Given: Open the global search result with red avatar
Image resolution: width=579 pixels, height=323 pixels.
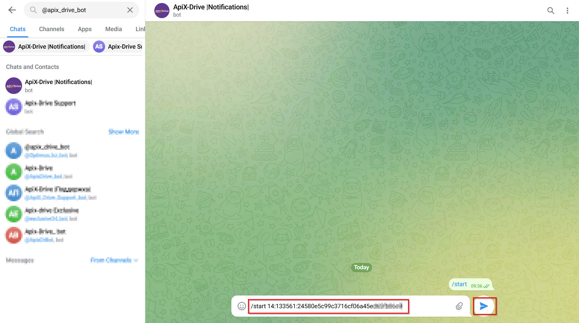Looking at the screenshot, I should pos(72,235).
